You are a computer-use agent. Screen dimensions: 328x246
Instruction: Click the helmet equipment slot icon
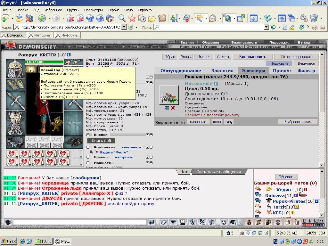pyautogui.click(x=15, y=69)
